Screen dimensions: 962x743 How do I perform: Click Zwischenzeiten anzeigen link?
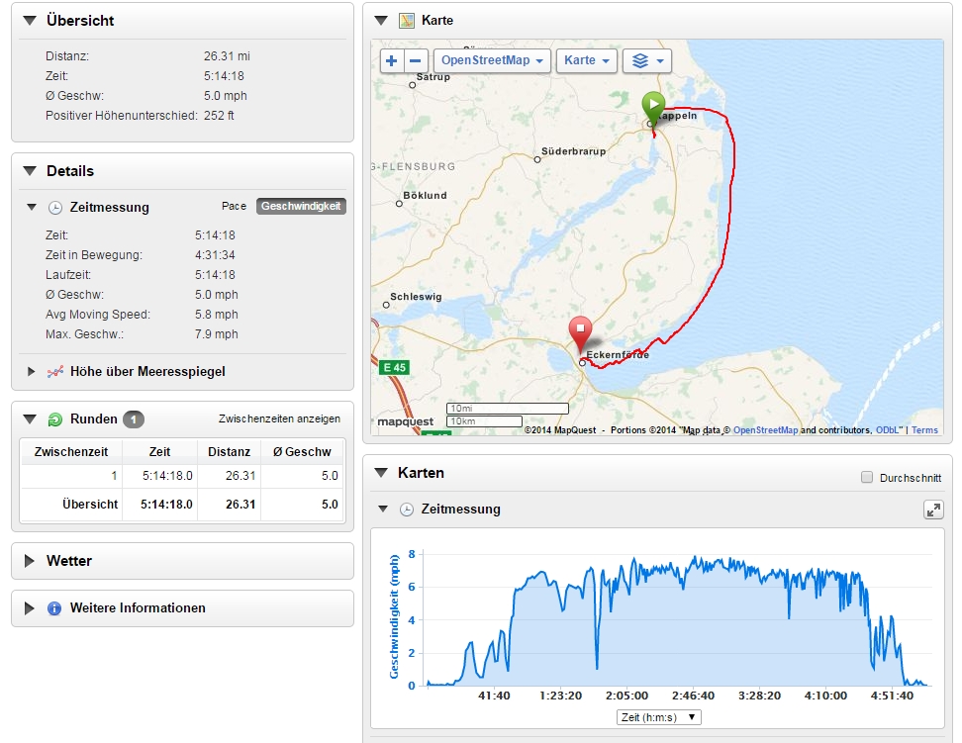(279, 419)
